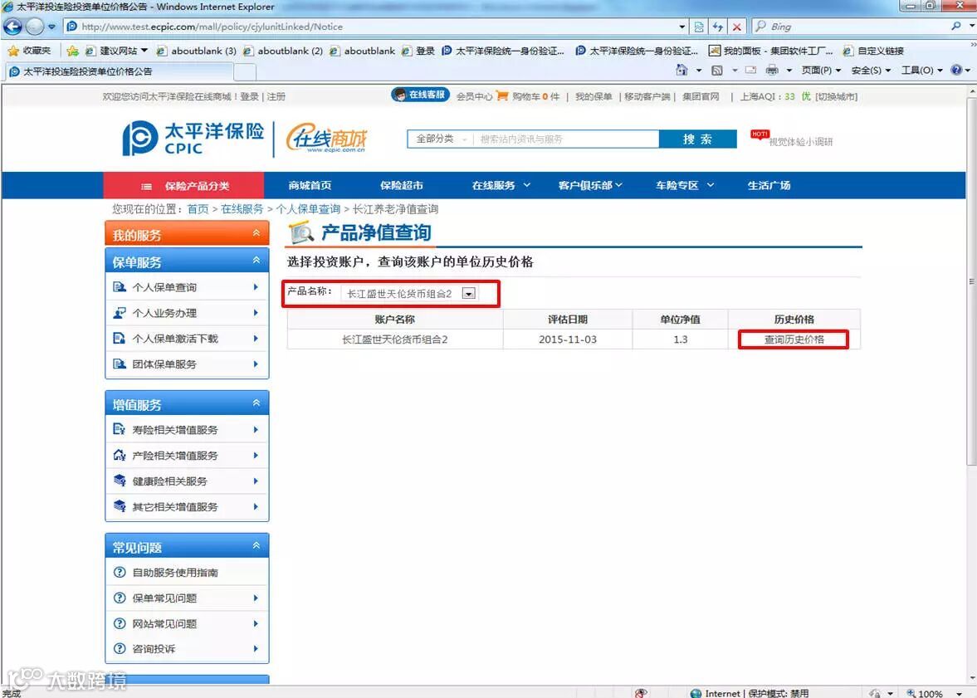Open the 全部分类 search category dropdown

pos(441,139)
